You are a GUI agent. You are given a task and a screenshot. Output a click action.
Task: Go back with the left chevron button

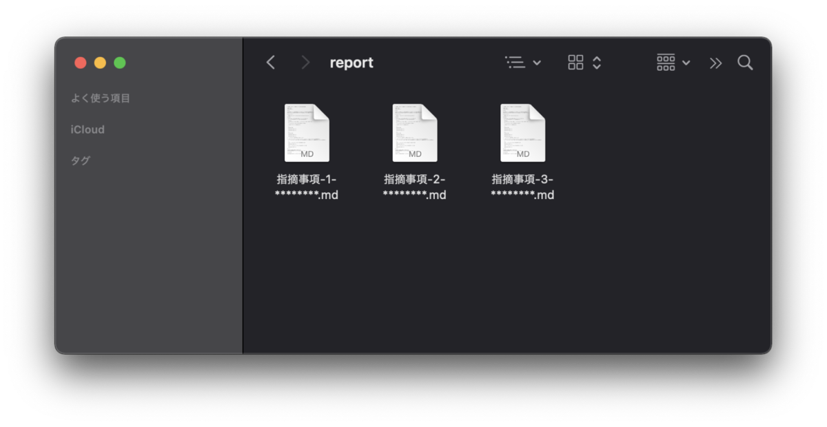point(271,63)
